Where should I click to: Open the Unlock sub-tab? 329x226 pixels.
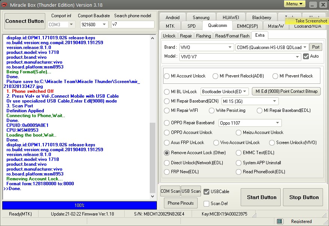point(169,36)
